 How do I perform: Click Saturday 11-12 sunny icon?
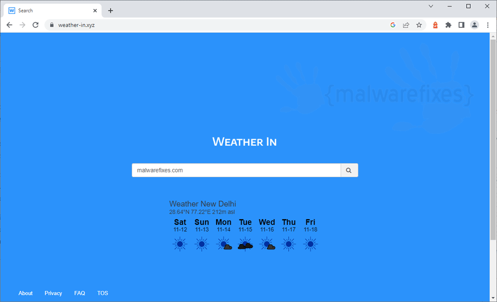click(x=180, y=244)
